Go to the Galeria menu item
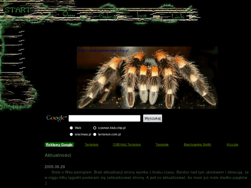This screenshot has width=251, height=188. pos(108,16)
